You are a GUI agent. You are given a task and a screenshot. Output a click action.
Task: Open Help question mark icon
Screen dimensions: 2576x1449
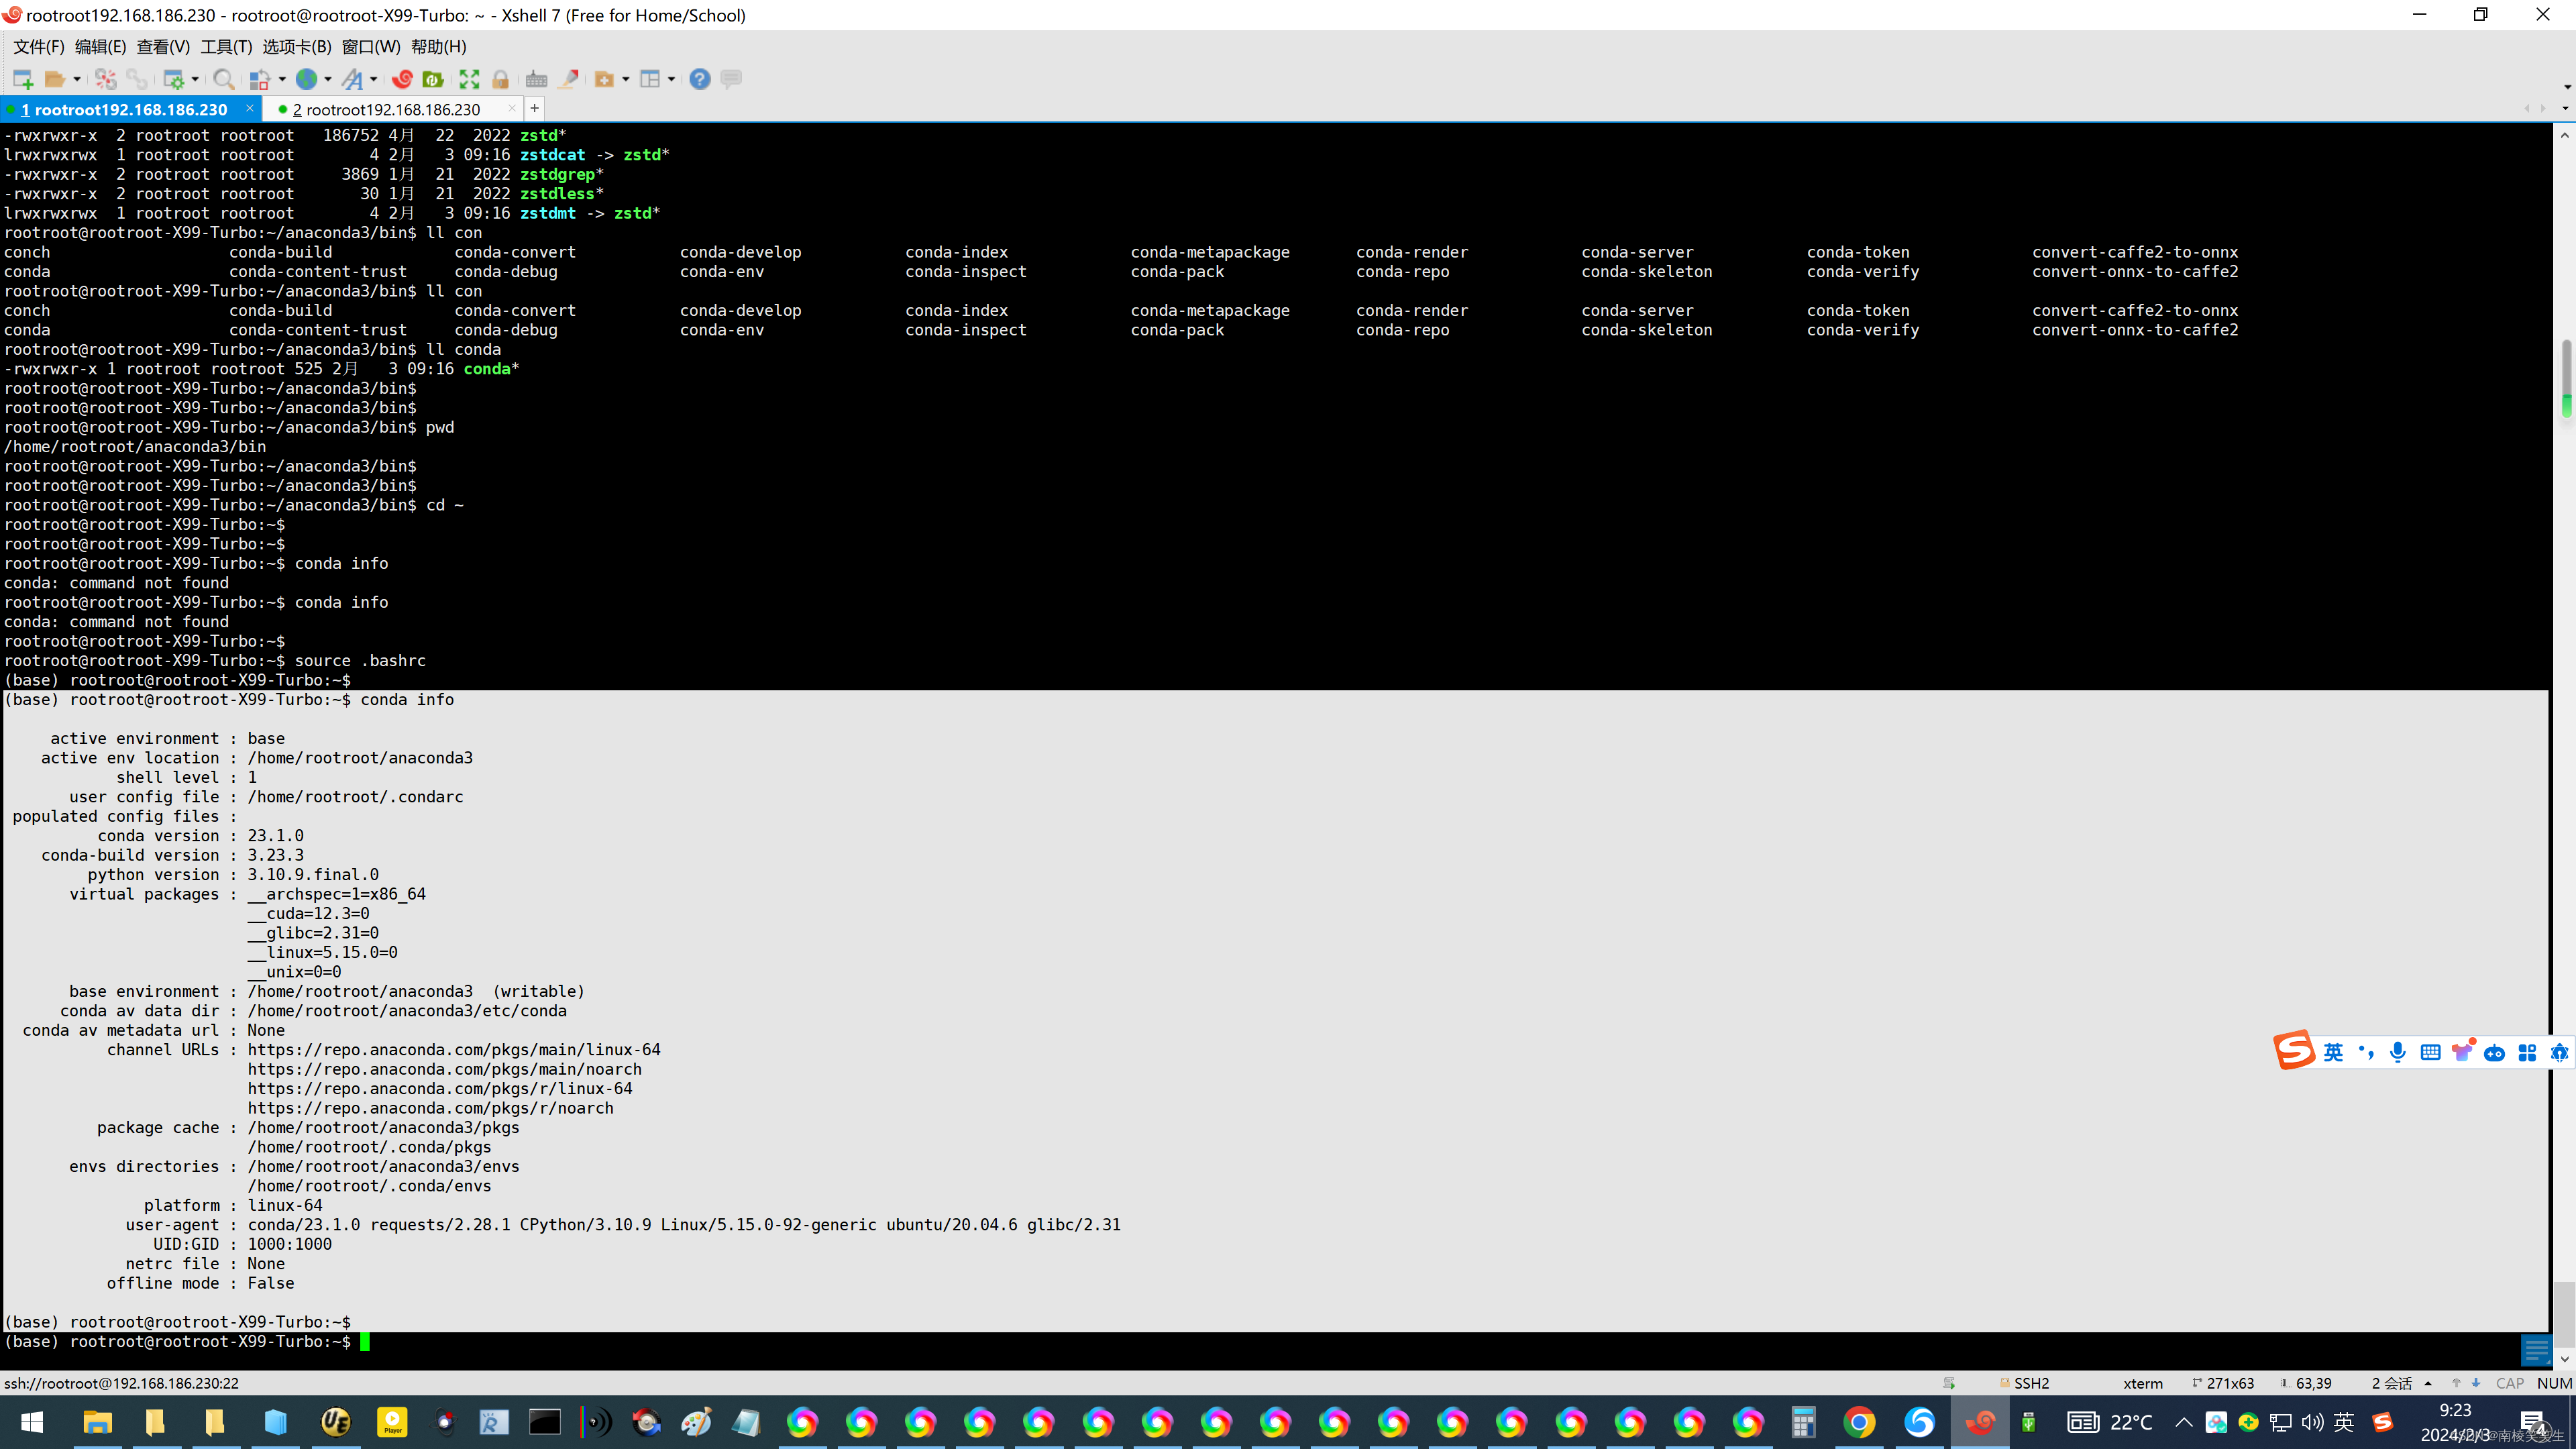(700, 79)
